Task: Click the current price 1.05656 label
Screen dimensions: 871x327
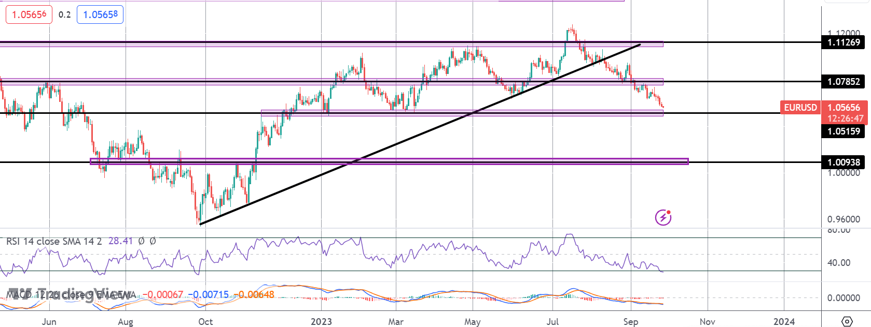Action: pos(844,107)
